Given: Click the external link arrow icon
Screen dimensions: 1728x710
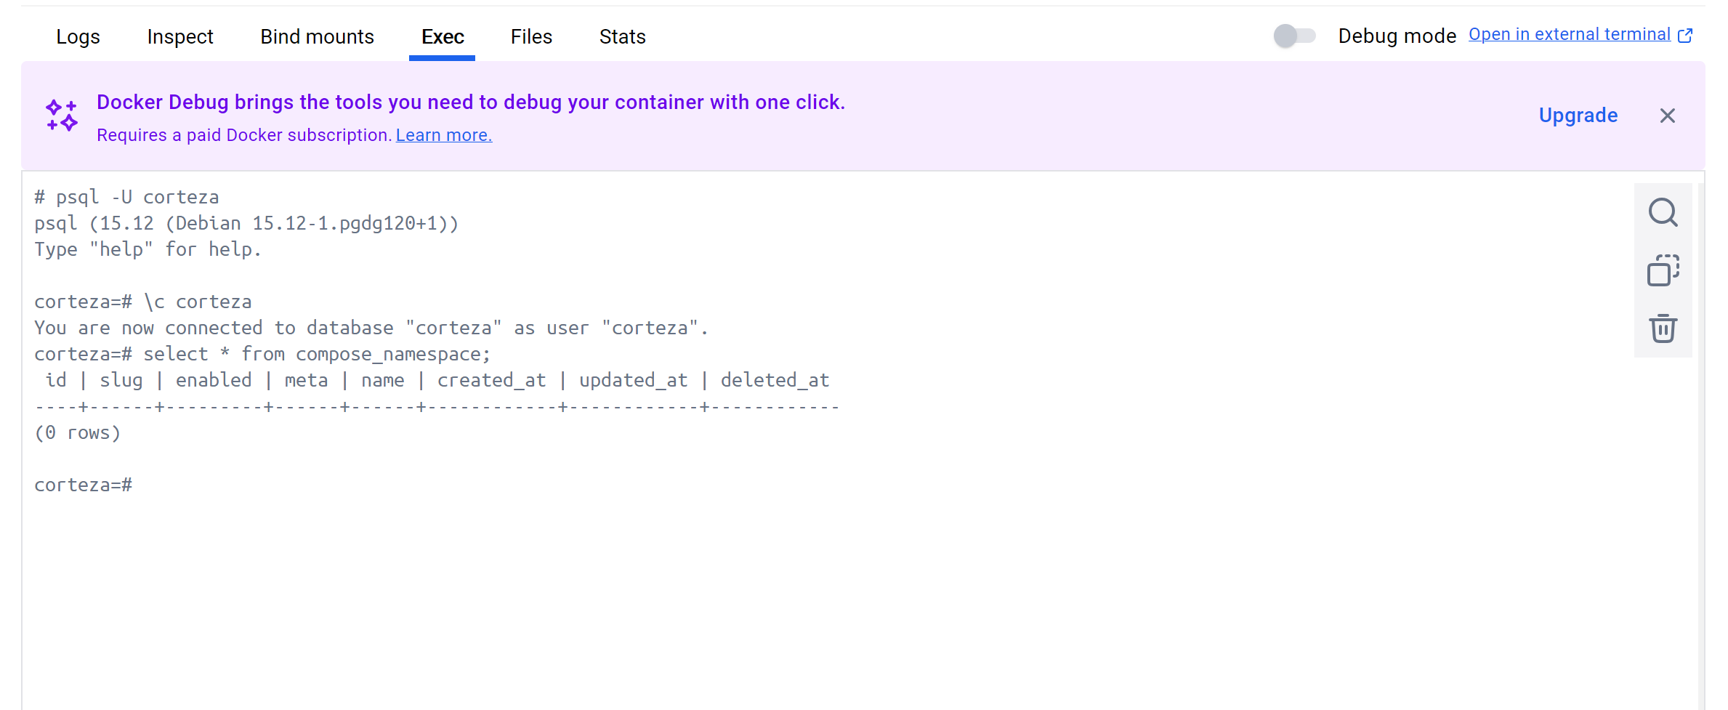Looking at the screenshot, I should tap(1686, 36).
